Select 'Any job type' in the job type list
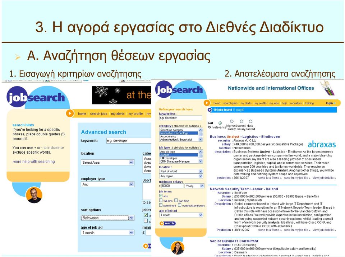 179,152
